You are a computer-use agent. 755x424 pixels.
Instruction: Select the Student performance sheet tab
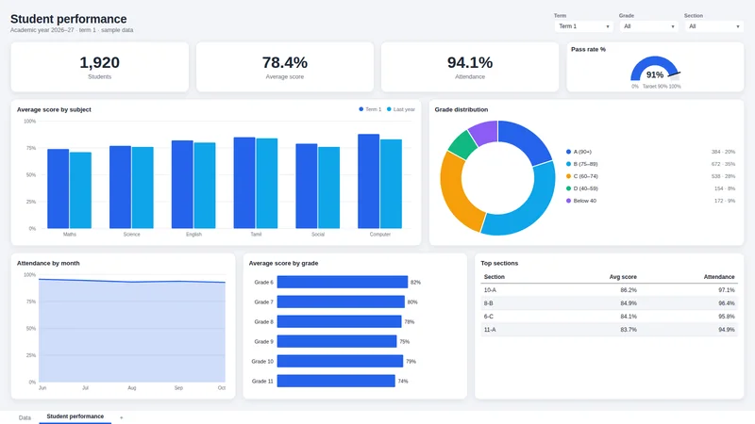[75, 416]
